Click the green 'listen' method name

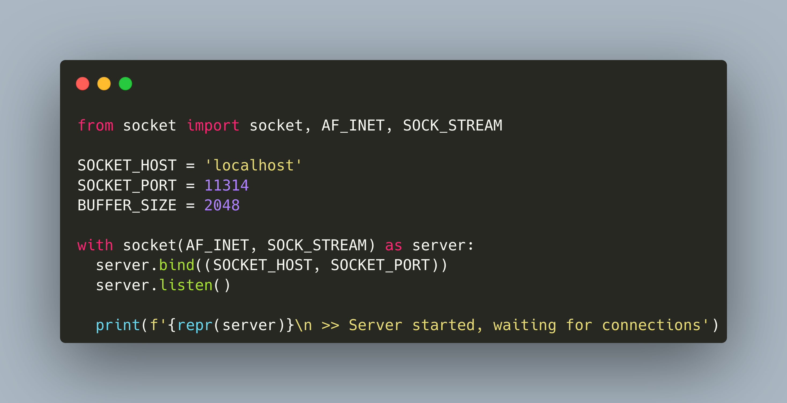click(x=186, y=285)
